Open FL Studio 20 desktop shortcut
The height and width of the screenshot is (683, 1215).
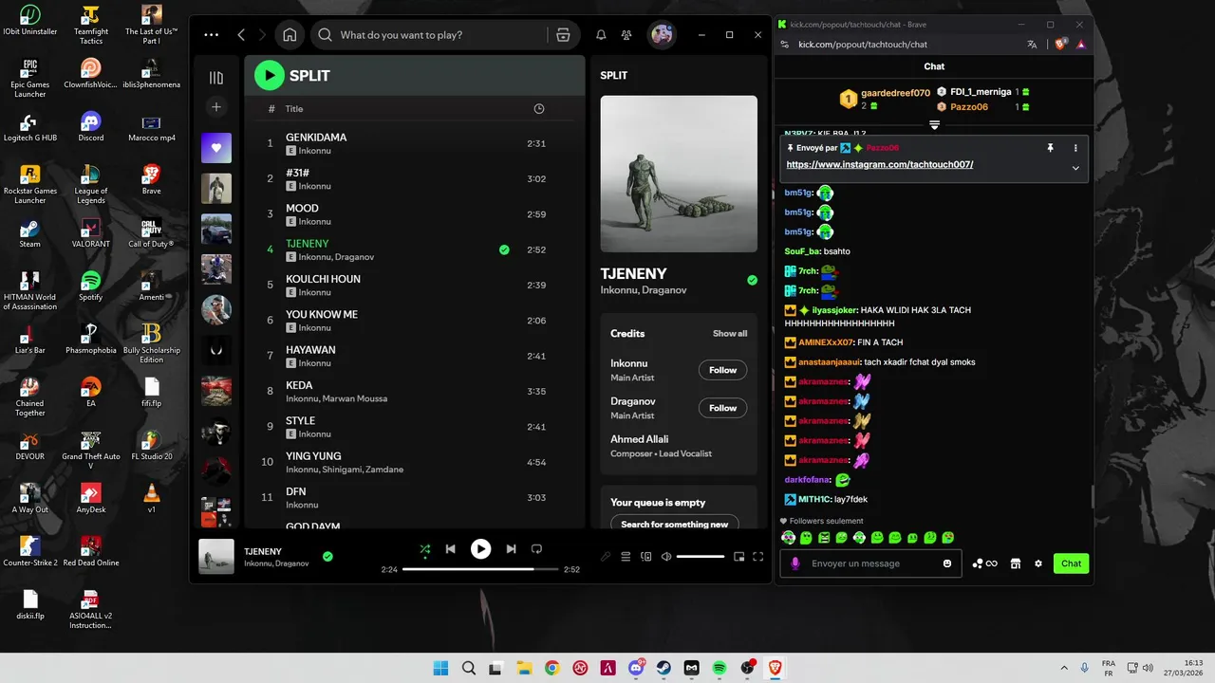click(x=151, y=444)
